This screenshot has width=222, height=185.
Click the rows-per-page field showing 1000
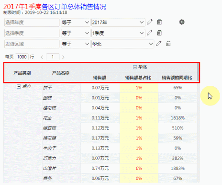(22, 57)
